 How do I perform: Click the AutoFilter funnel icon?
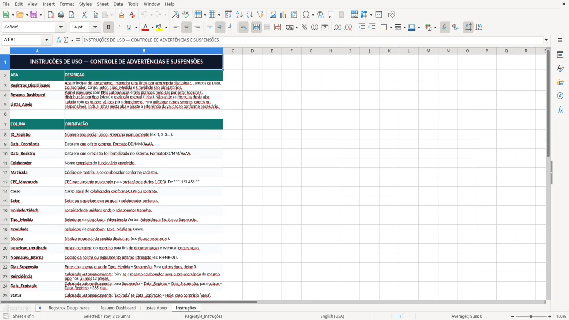point(260,15)
